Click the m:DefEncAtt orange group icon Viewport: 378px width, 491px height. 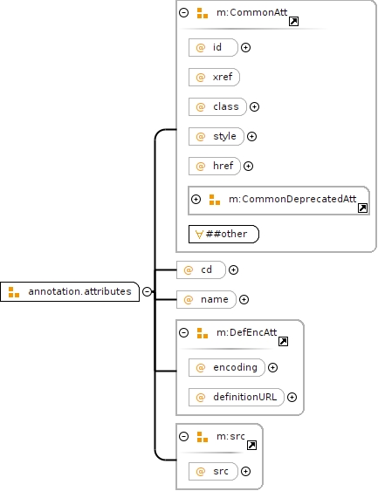click(203, 333)
